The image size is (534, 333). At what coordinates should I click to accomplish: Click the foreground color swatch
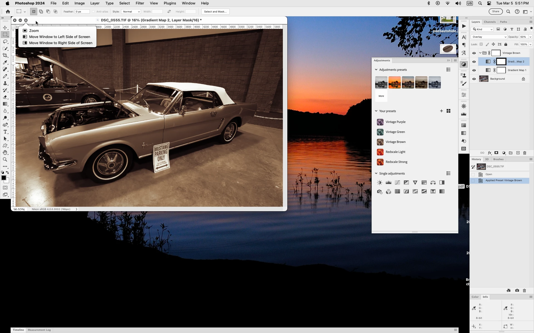[4, 178]
